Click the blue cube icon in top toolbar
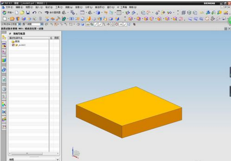 (x=98, y=13)
